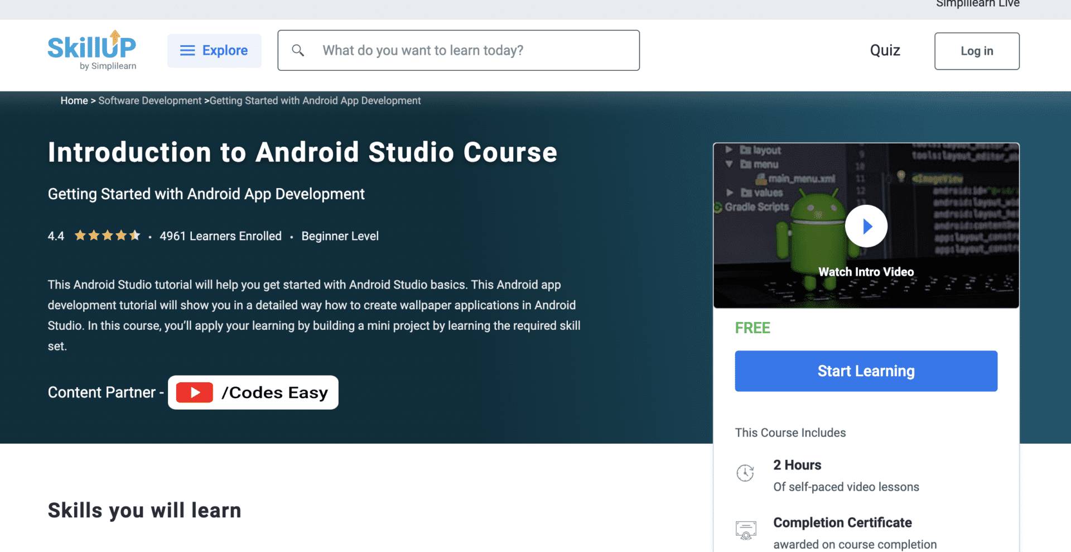Click the YouTube icon in the Codes Easy badge
This screenshot has height=552, width=1071.
point(194,392)
